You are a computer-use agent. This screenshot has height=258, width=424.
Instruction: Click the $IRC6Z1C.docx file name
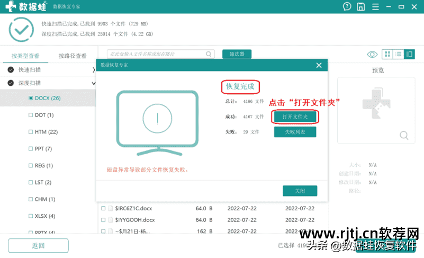(133, 208)
